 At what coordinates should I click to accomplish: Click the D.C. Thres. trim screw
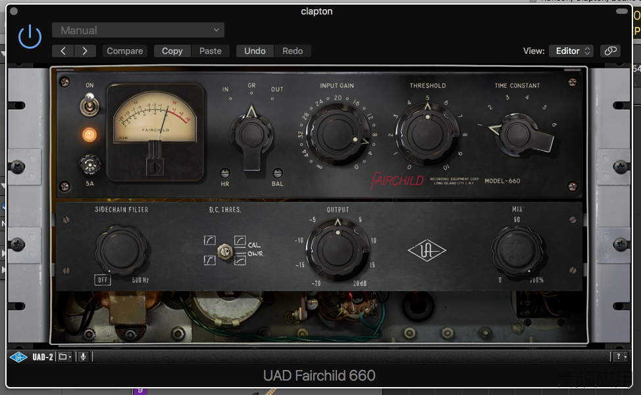(224, 251)
